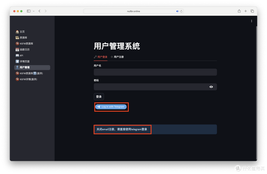Screen dimensions: 267x174
Task: Open Safari share icon
Action: (x=239, y=11)
